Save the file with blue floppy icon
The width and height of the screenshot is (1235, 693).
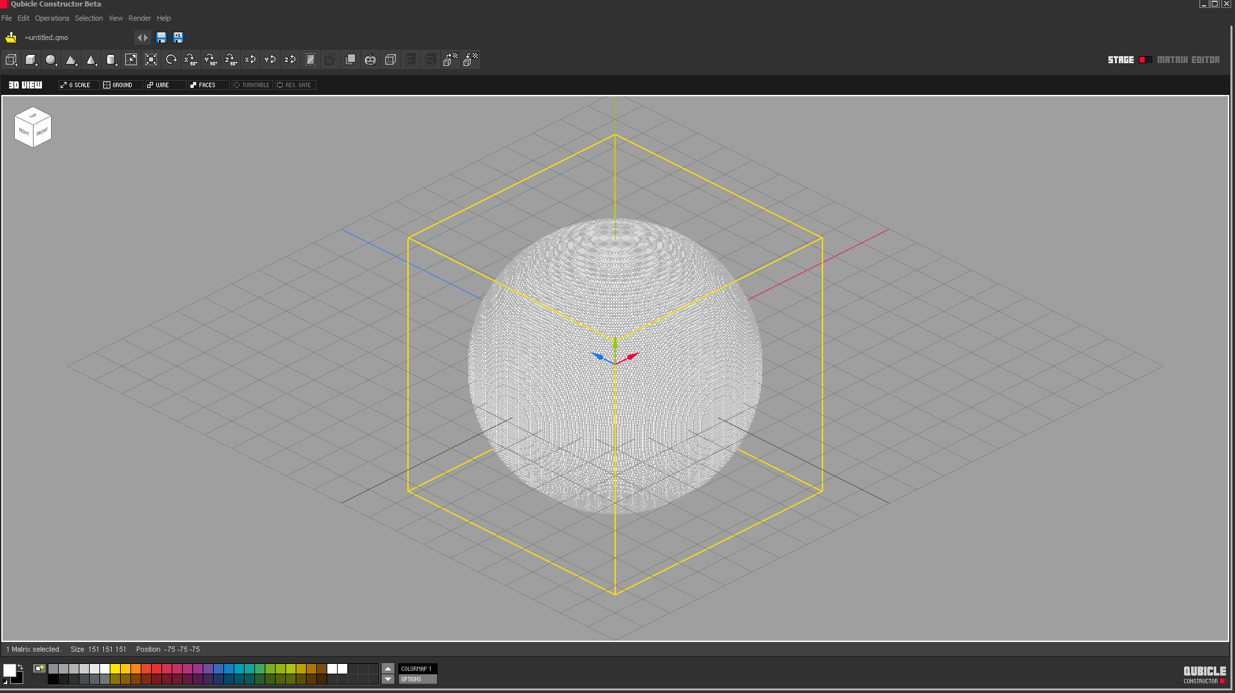(161, 37)
